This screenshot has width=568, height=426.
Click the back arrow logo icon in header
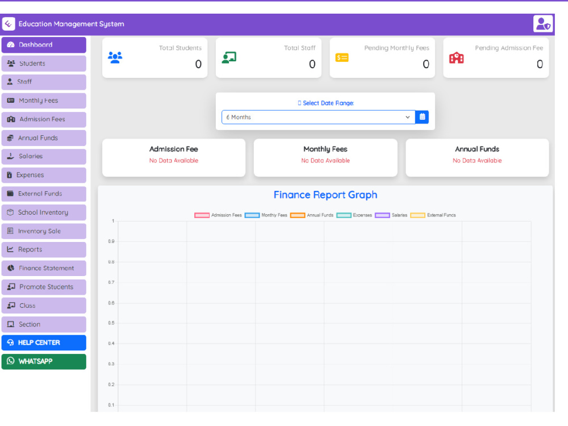click(9, 24)
